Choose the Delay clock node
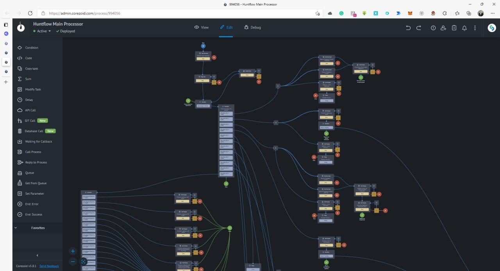 (x=20, y=100)
